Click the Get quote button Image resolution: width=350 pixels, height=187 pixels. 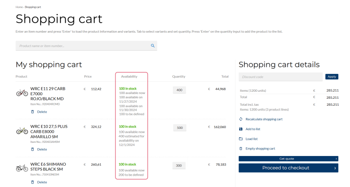coord(288,159)
